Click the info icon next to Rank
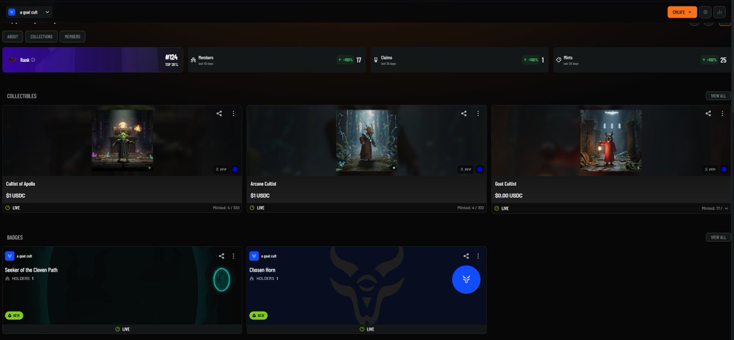 [x=33, y=60]
